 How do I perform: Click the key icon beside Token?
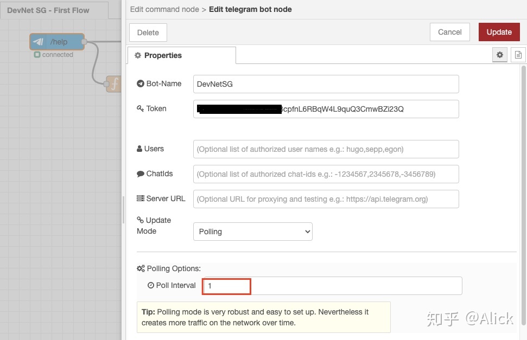pyautogui.click(x=140, y=108)
